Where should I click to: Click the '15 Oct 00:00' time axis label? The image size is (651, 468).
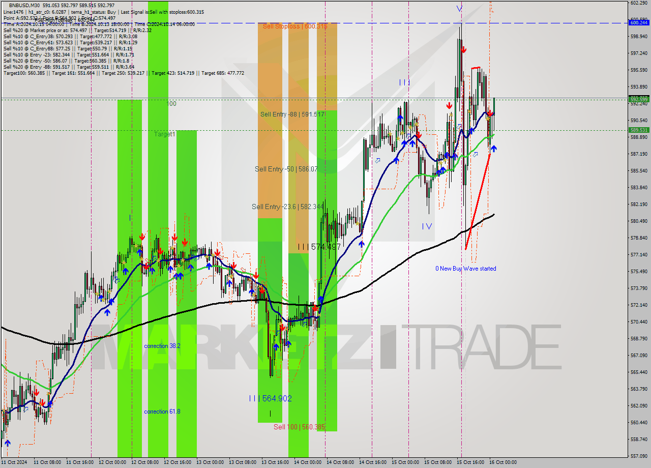(405, 462)
